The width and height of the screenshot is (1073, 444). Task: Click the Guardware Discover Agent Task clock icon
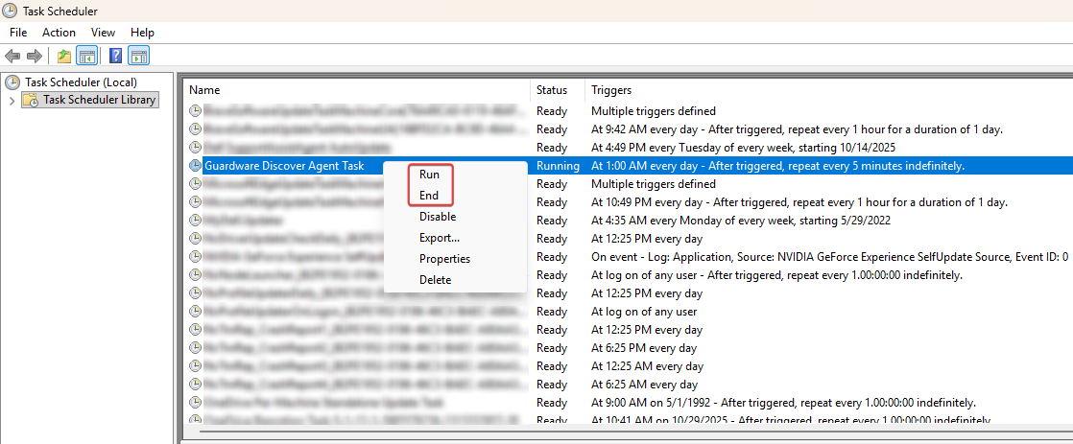(196, 166)
